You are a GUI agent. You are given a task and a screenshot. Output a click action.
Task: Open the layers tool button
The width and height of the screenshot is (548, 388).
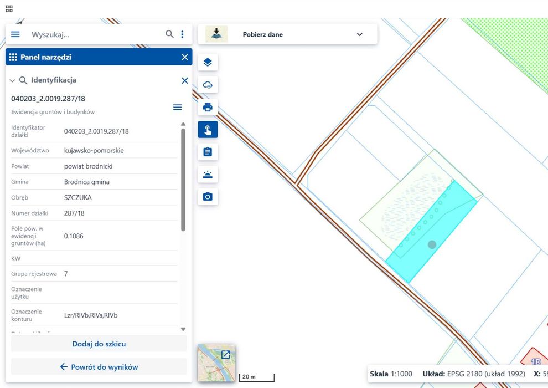(x=208, y=62)
